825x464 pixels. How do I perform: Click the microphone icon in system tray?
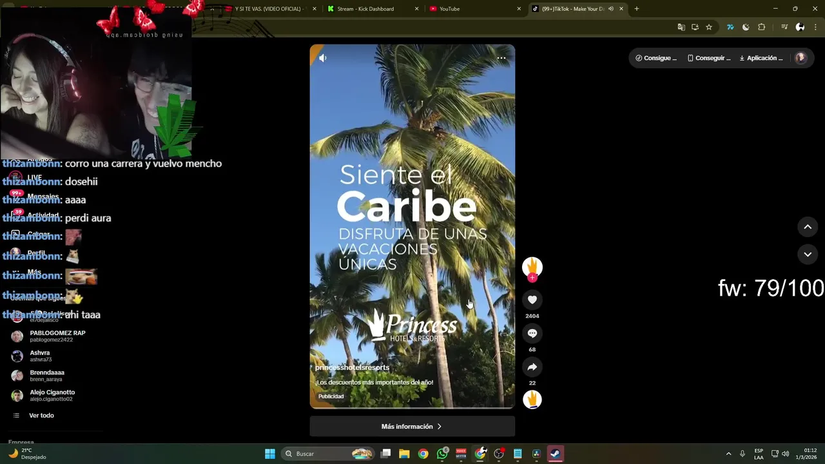[x=742, y=454]
